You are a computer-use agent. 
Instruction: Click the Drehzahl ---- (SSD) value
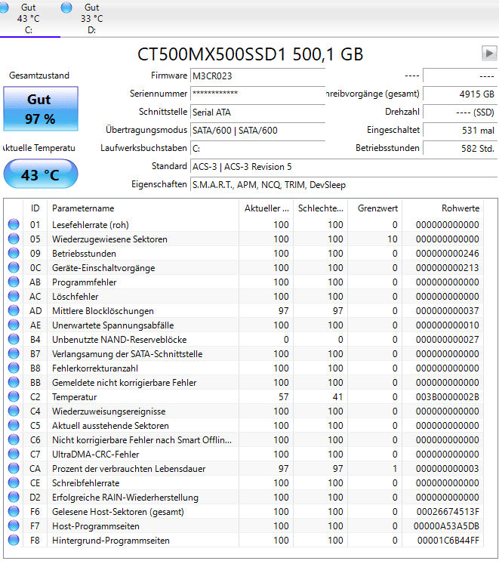460,112
